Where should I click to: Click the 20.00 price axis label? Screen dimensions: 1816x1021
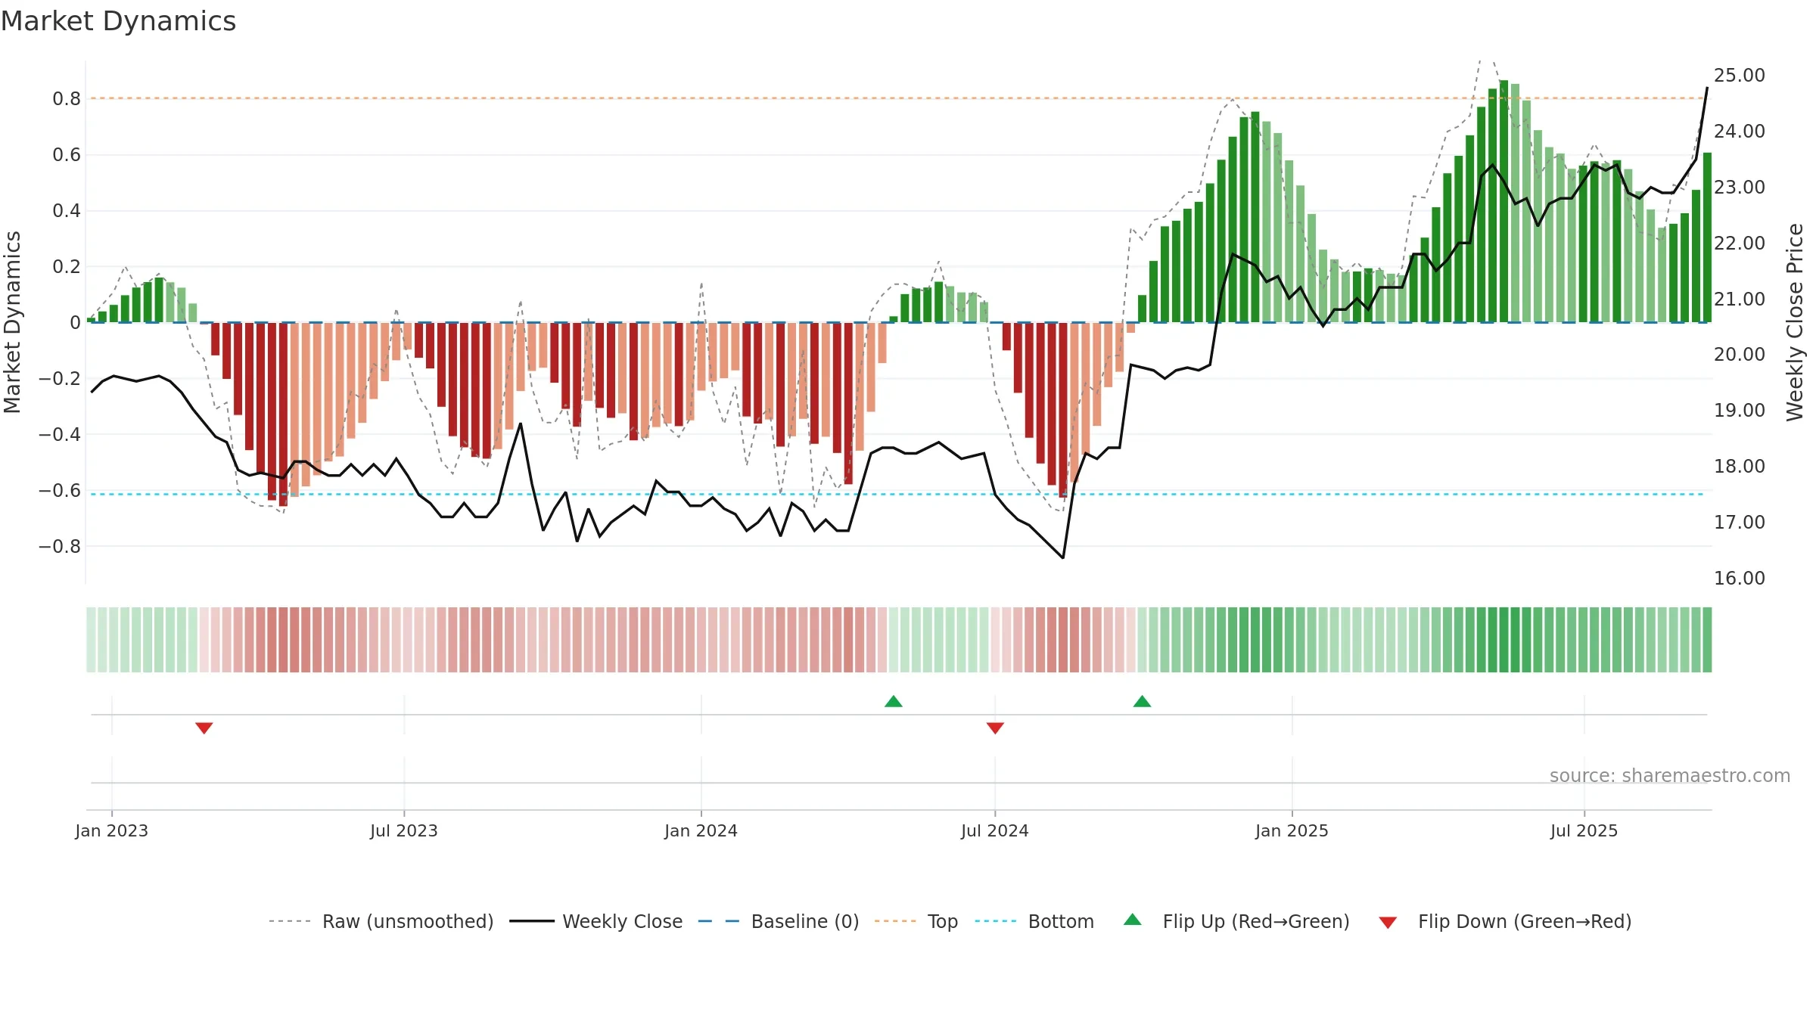tap(1739, 354)
